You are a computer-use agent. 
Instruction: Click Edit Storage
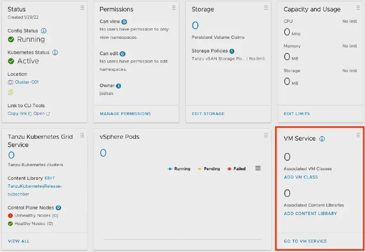[208, 114]
